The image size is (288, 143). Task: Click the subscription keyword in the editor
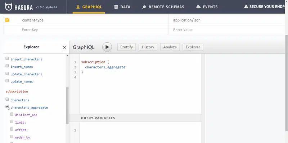click(93, 62)
